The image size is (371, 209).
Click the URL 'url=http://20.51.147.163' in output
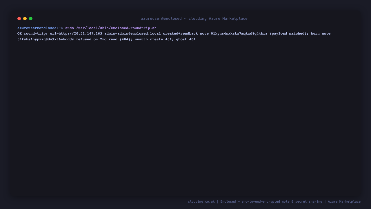[x=76, y=34]
